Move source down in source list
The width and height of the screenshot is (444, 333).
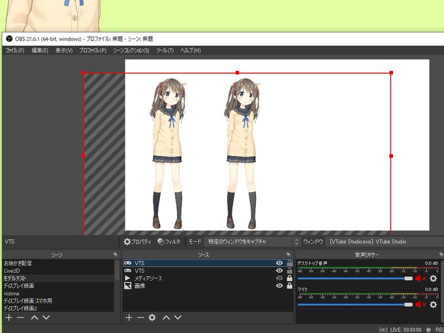(178, 317)
